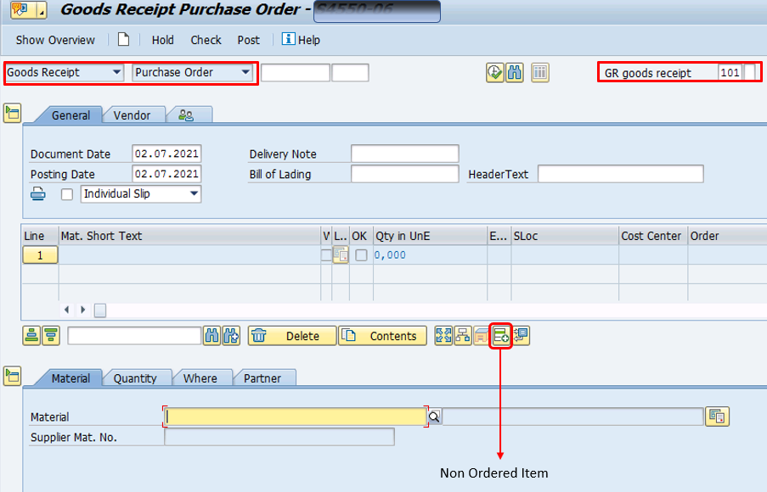Click the Non Ordered Item icon
The height and width of the screenshot is (492, 767).
[502, 336]
